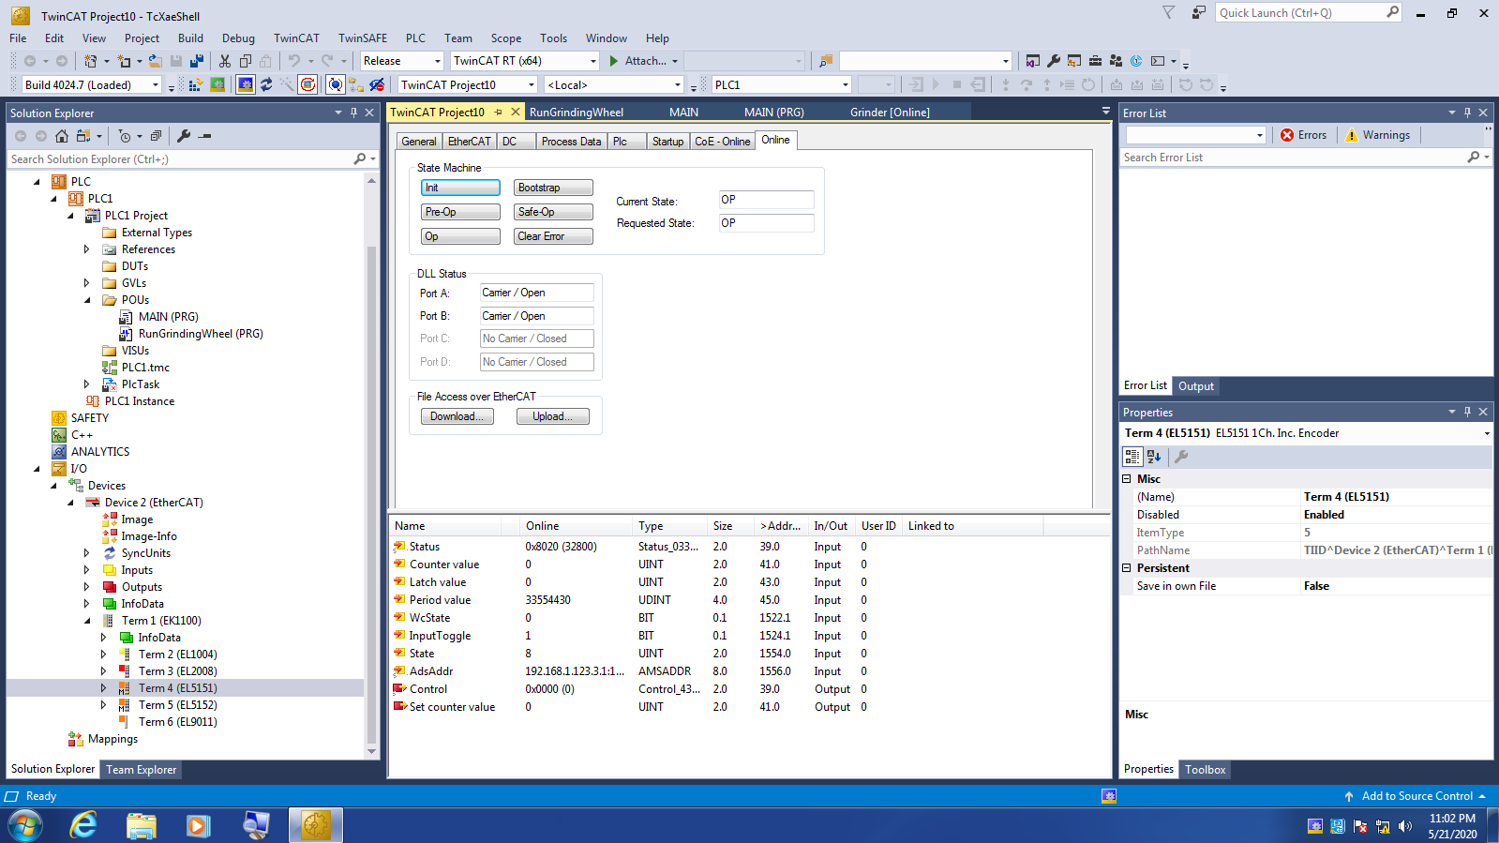Toggle Show Online Data icon
1499x843 pixels.
pyautogui.click(x=336, y=85)
